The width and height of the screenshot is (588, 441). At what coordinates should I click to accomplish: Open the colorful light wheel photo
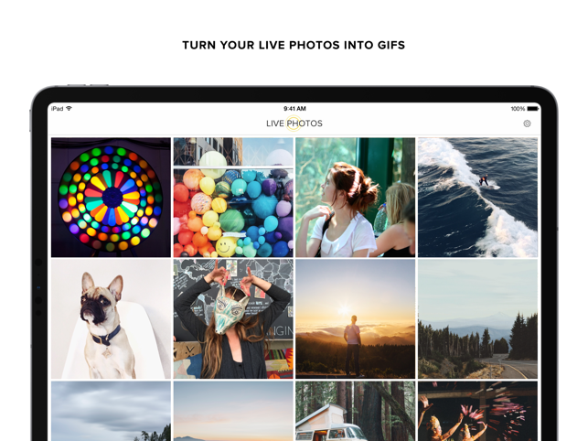click(111, 198)
